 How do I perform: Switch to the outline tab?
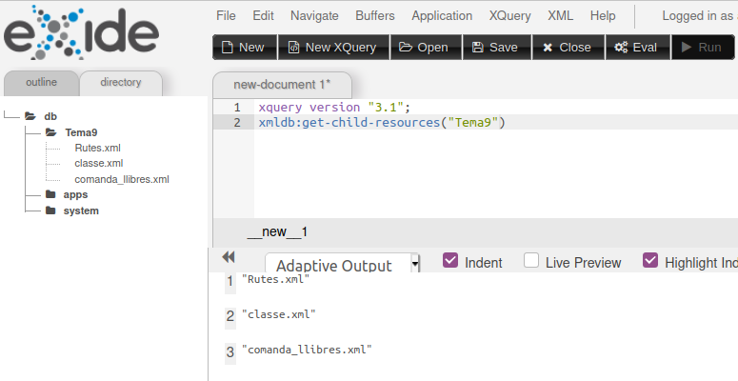(x=41, y=83)
